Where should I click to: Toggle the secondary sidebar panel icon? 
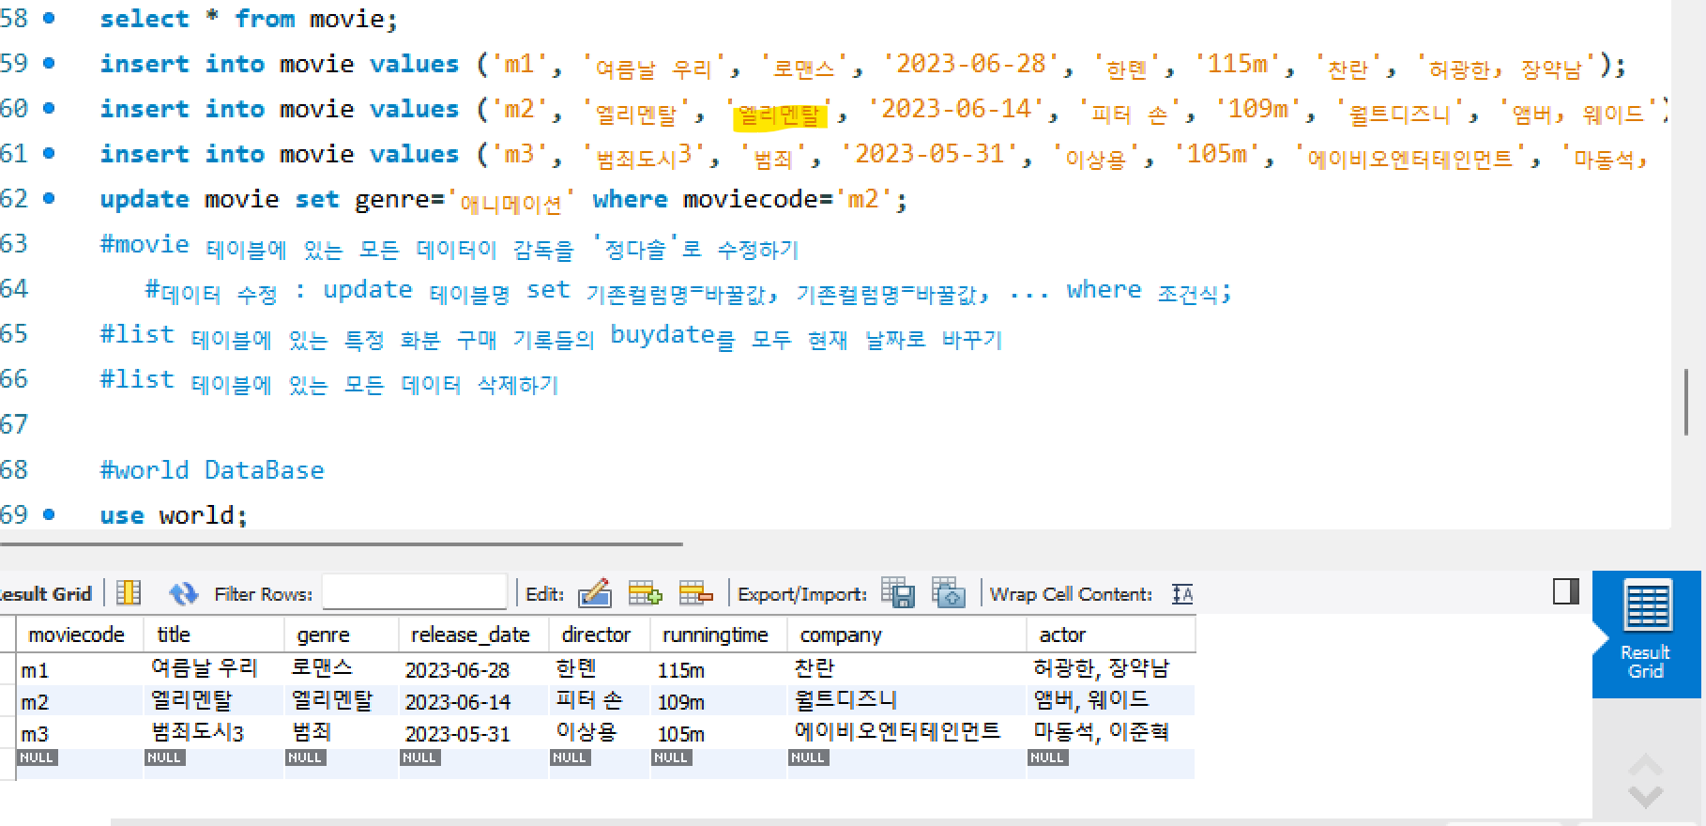[x=1566, y=591]
